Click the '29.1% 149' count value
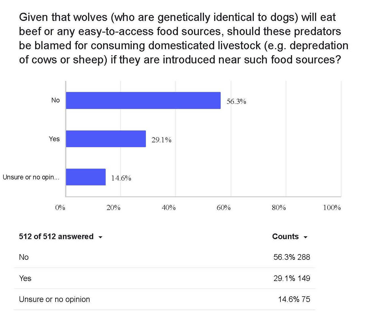Image resolution: width=366 pixels, height=328 pixels. (x=291, y=278)
